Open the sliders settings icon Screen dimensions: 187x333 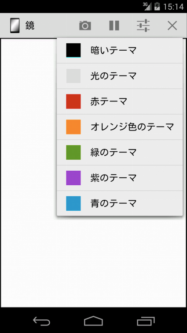click(143, 26)
